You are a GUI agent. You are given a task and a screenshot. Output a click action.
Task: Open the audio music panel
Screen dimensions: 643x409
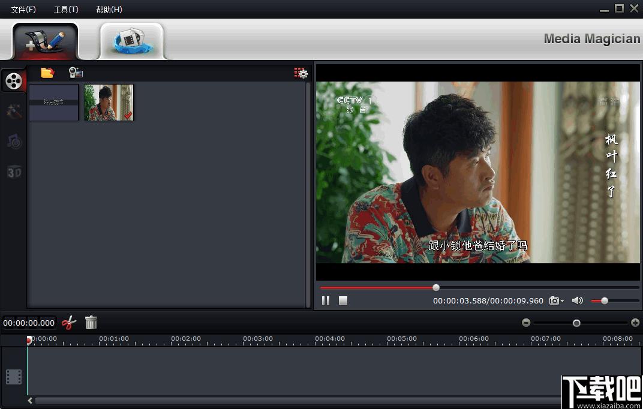[x=14, y=142]
